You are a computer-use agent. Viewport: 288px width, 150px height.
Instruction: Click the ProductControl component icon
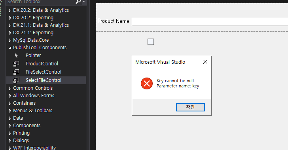point(16,63)
